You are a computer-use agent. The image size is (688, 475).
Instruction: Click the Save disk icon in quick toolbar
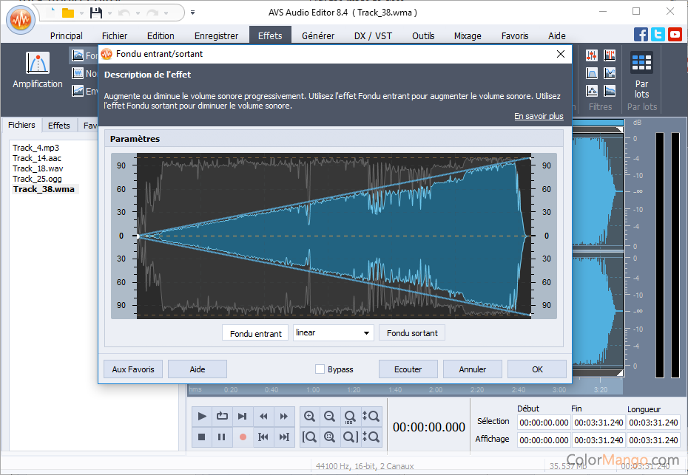coord(95,13)
